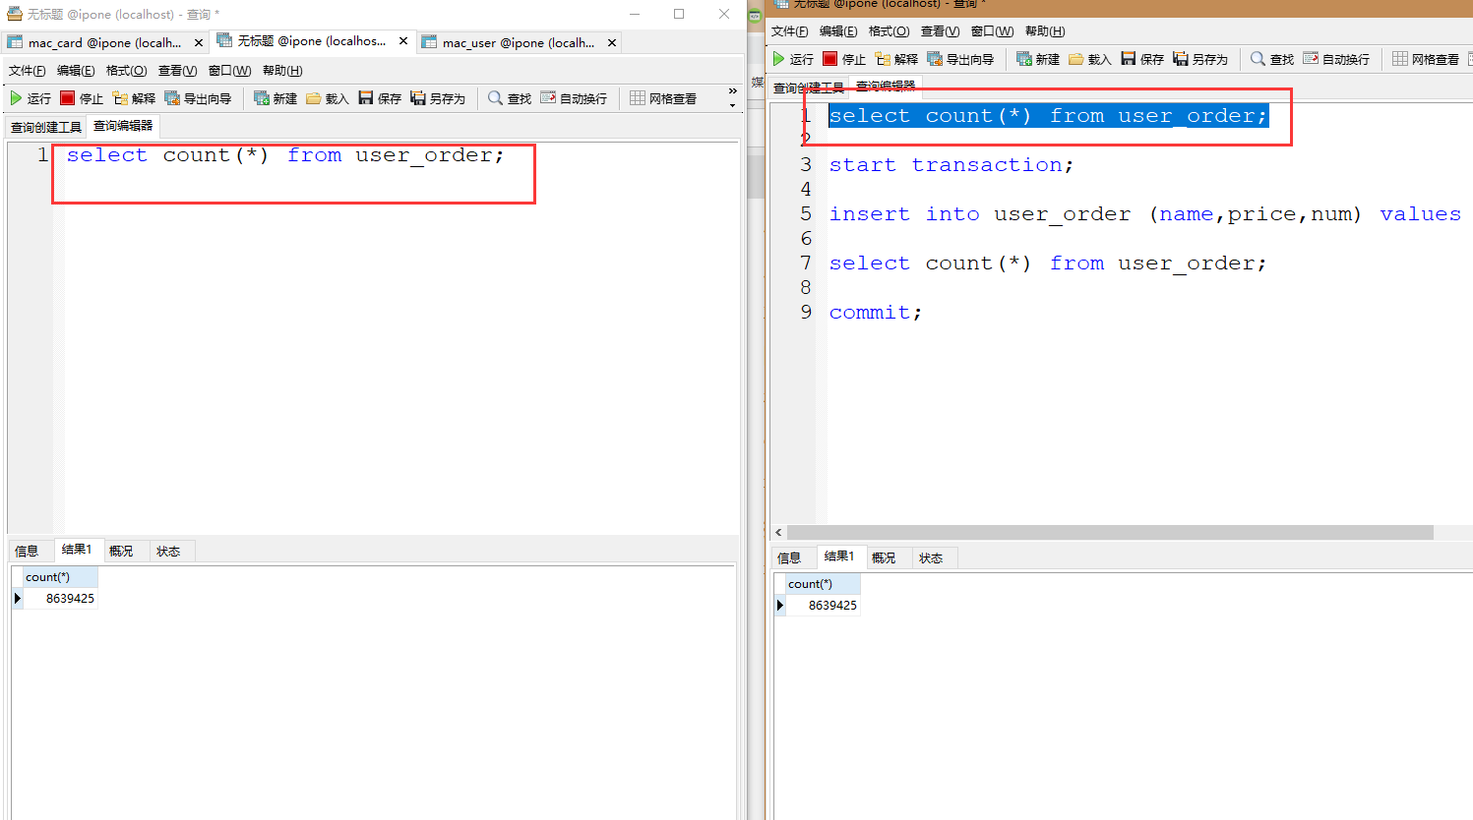The image size is (1473, 820).
Task: Click 'start transaction;' line in right editor
Action: (951, 164)
